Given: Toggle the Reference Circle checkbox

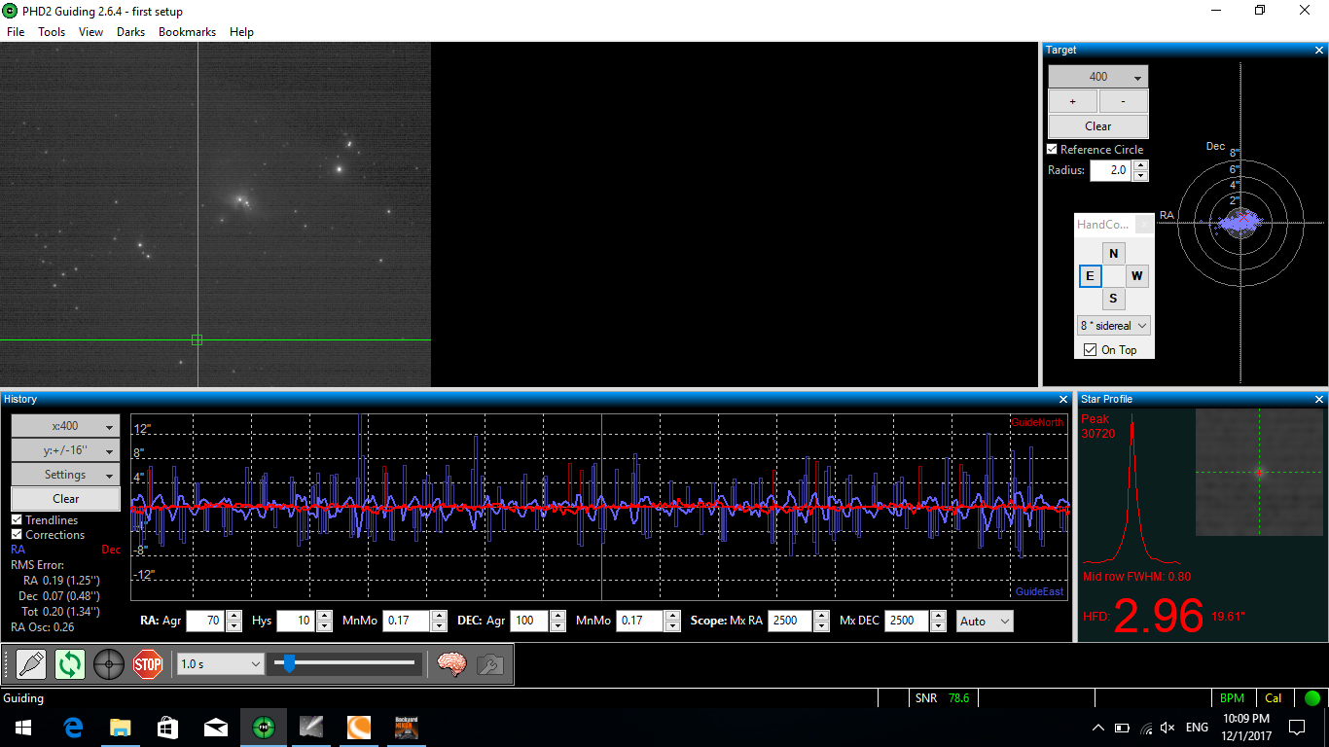Looking at the screenshot, I should [x=1052, y=149].
